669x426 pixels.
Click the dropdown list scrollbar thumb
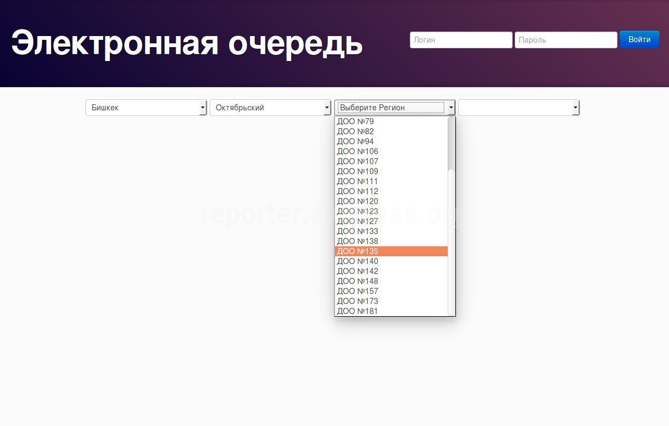click(x=451, y=144)
